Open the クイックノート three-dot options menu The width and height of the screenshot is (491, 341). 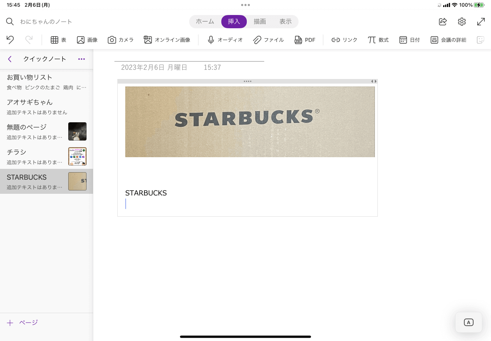click(82, 59)
